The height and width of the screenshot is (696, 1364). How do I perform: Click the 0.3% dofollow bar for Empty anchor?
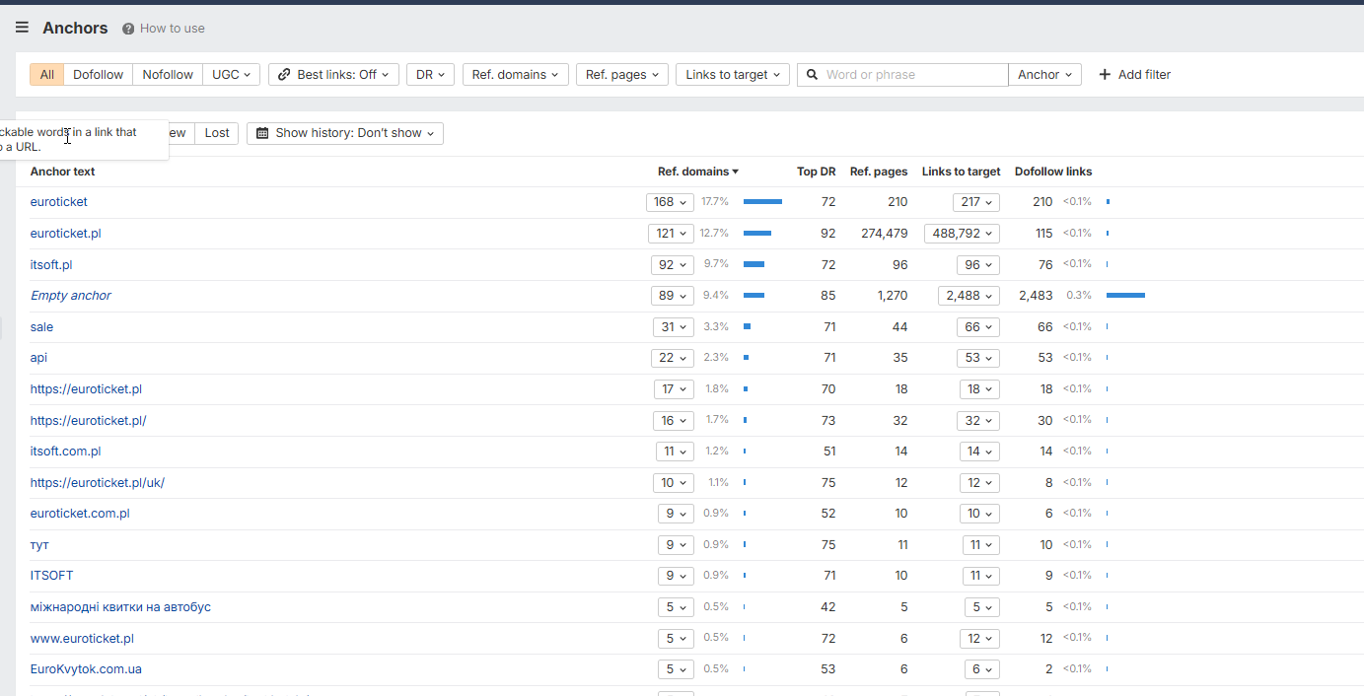[1125, 296]
